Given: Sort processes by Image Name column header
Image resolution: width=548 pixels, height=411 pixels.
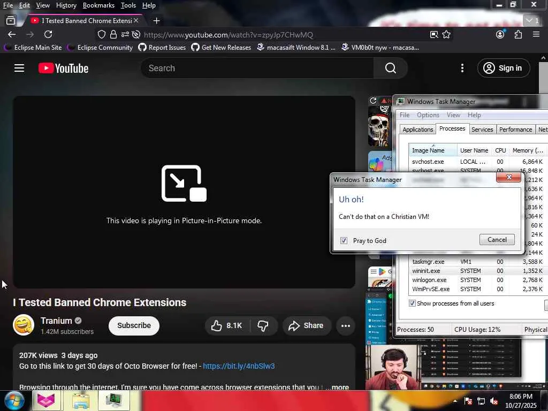Looking at the screenshot, I should click(x=432, y=150).
